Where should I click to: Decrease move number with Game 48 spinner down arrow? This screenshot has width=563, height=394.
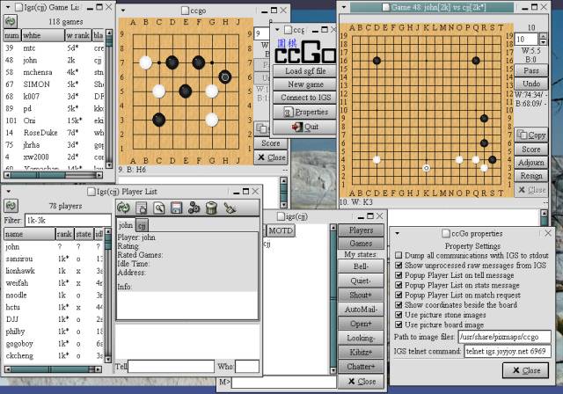coord(544,42)
